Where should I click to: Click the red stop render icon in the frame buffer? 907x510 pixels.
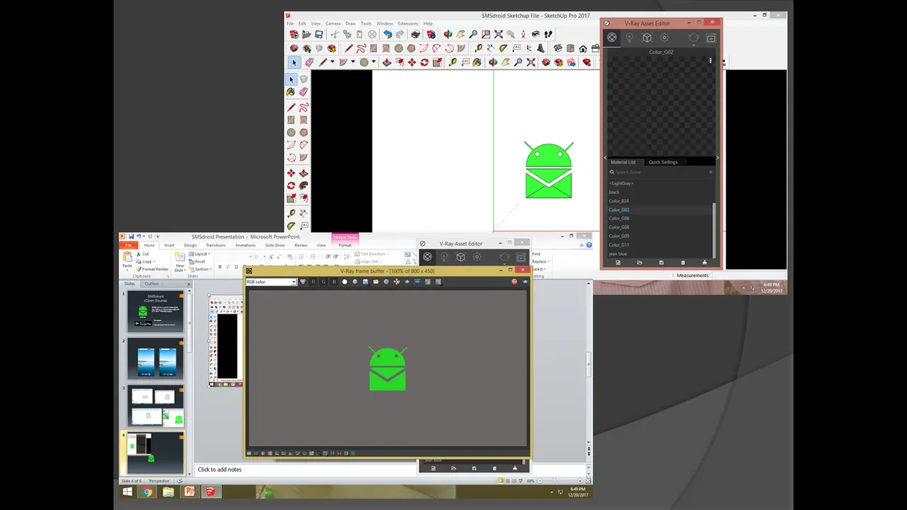514,282
